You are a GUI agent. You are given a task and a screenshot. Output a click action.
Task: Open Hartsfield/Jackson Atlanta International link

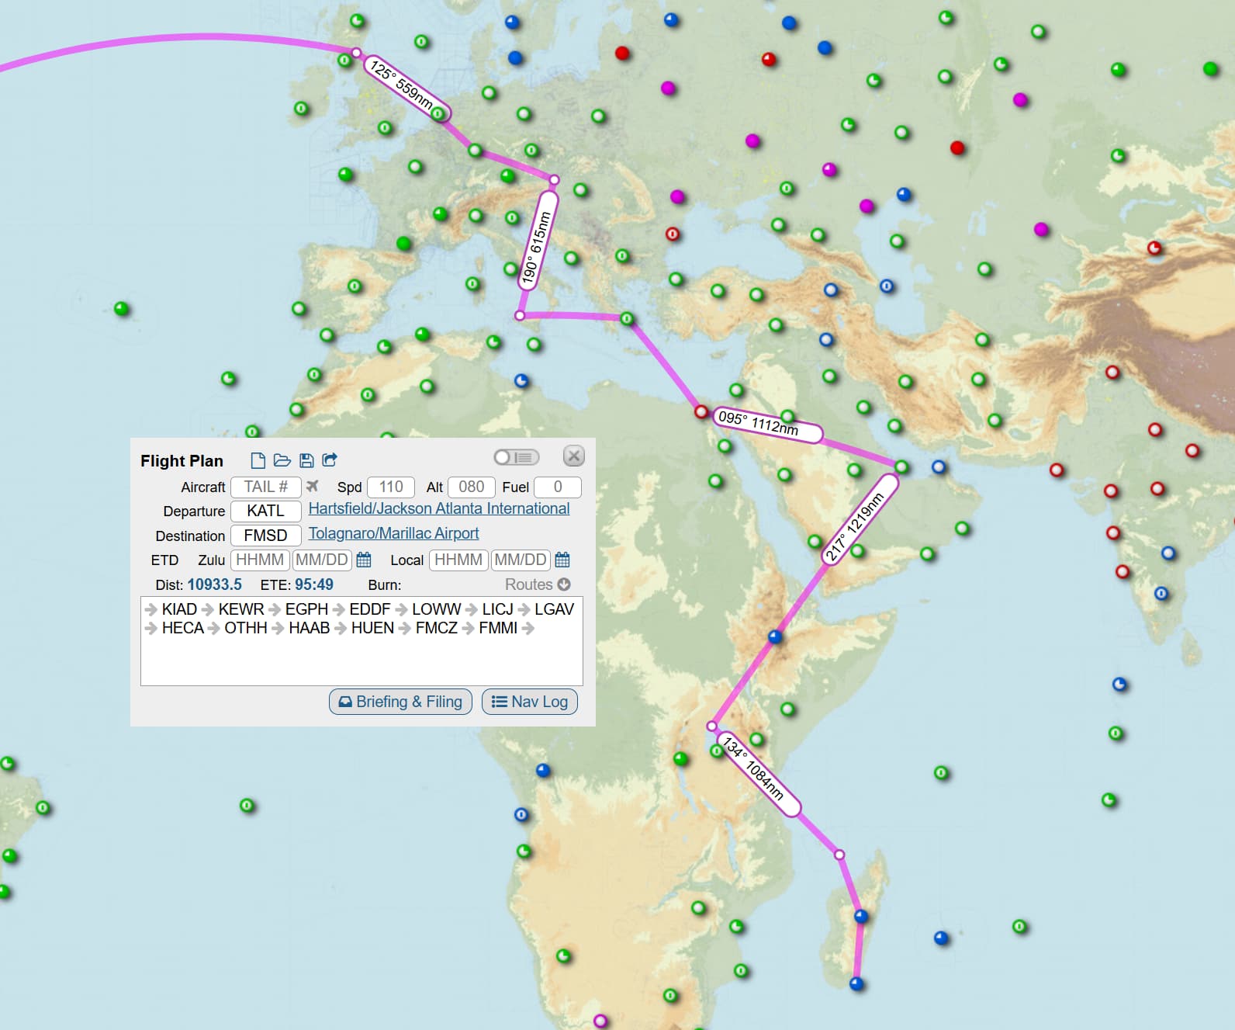point(438,508)
